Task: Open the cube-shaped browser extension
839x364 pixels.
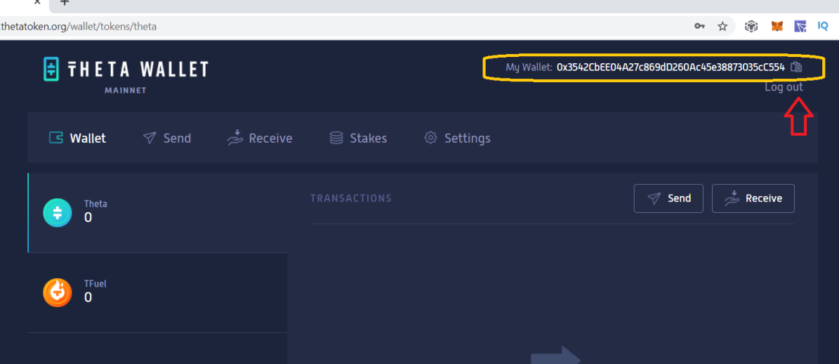Action: [752, 26]
